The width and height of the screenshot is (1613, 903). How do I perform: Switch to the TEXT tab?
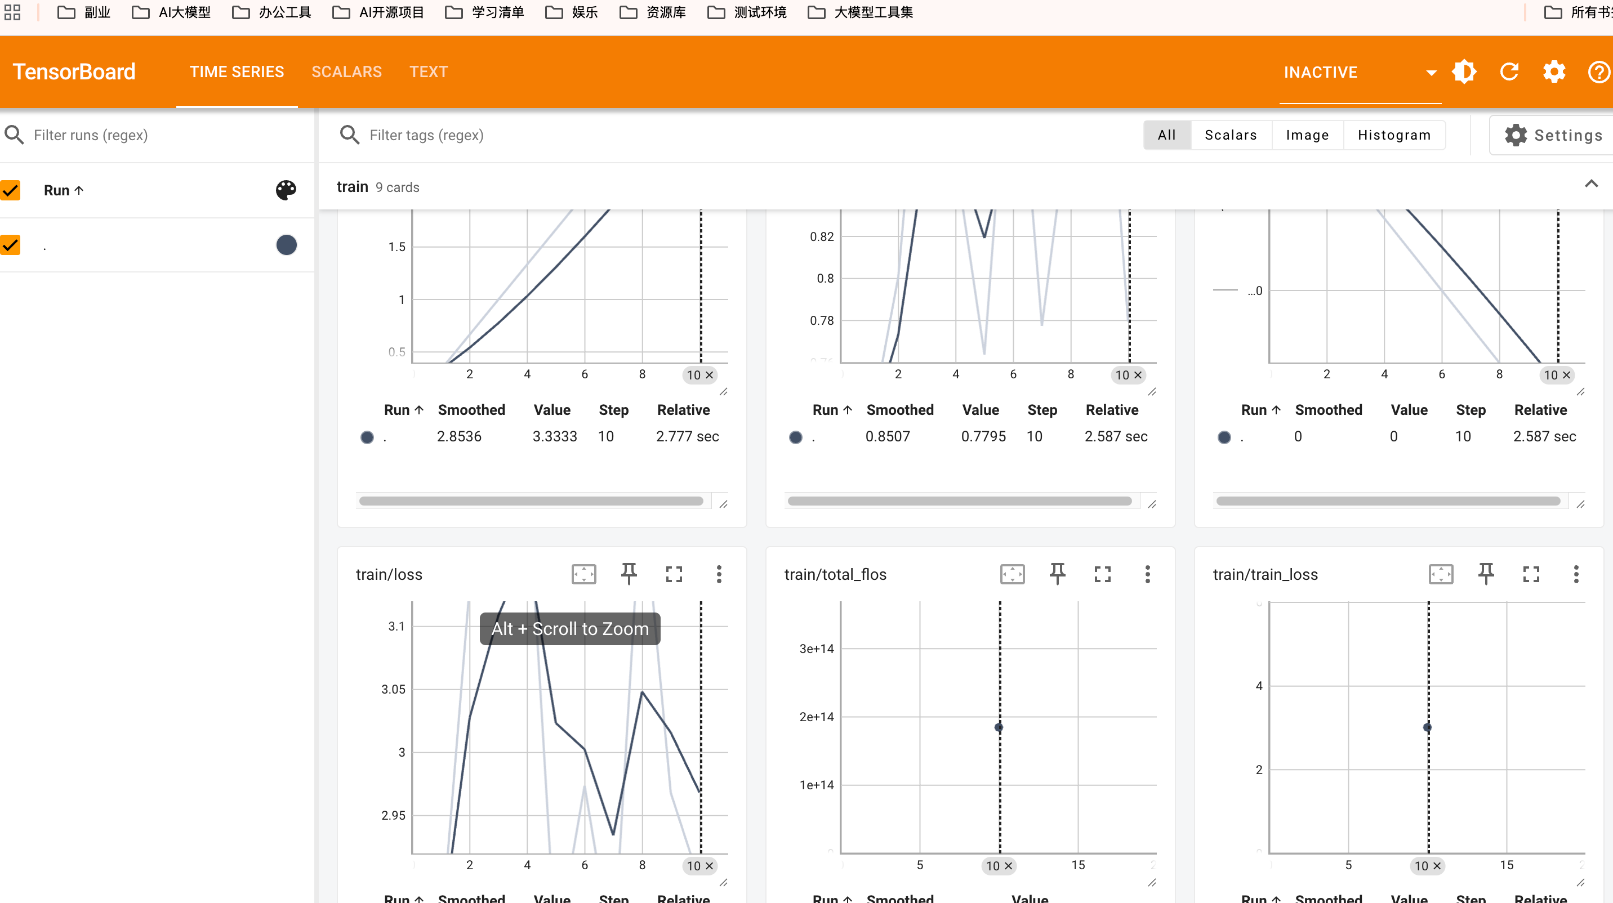pyautogui.click(x=428, y=72)
